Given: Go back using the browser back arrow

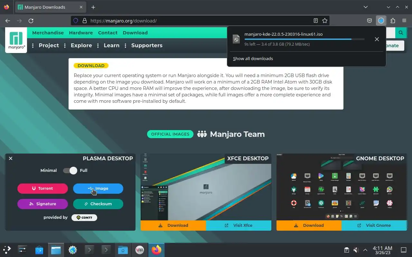Looking at the screenshot, I should (x=8, y=21).
